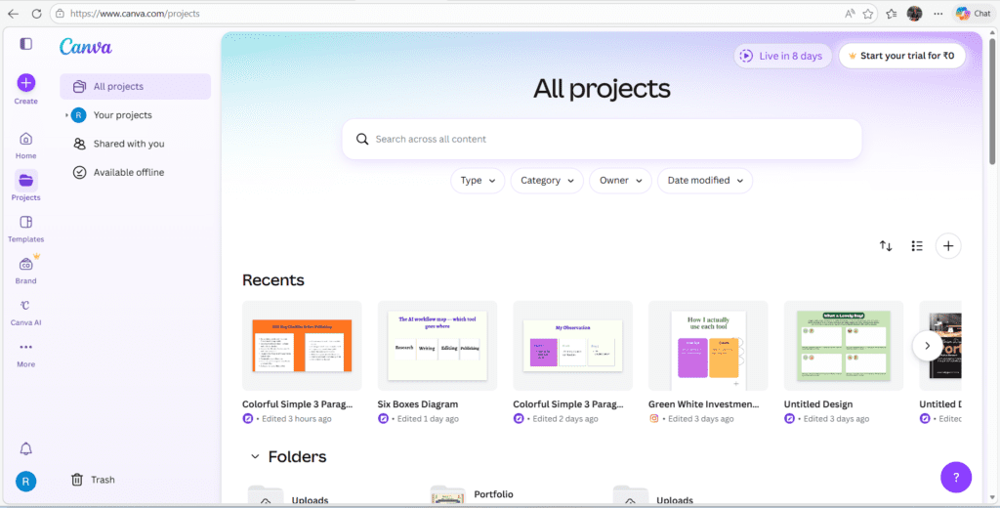1000x508 pixels.
Task: Switch to list view icon
Action: tap(917, 246)
